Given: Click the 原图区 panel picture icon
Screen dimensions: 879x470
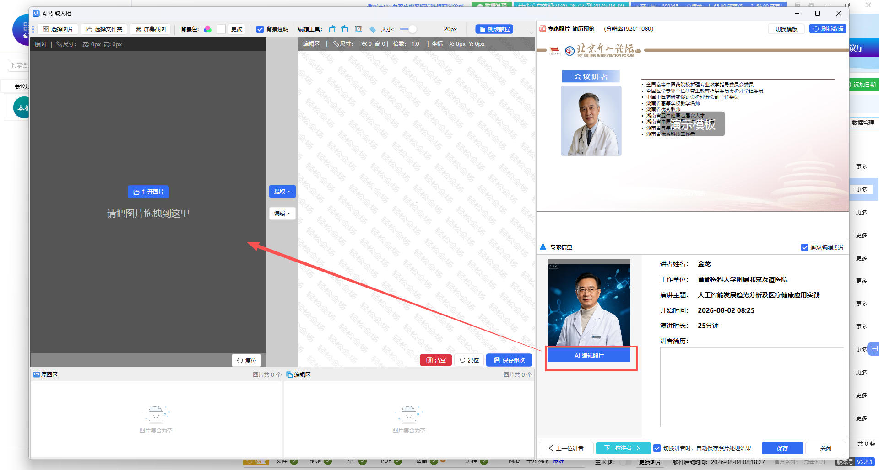Looking at the screenshot, I should click(x=37, y=375).
